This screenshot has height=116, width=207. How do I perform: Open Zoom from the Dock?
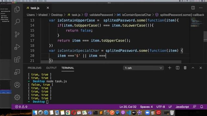click(147, 112)
